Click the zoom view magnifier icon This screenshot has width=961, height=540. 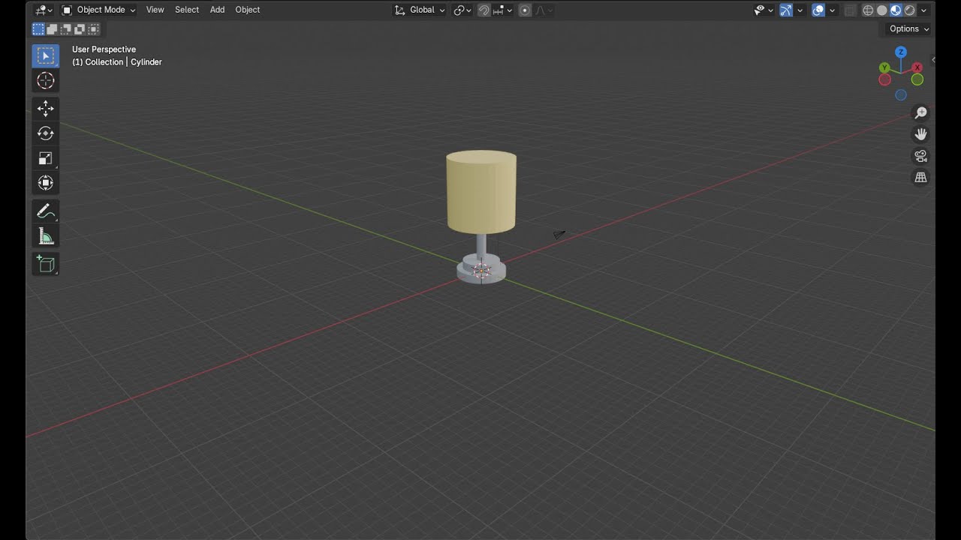click(920, 112)
